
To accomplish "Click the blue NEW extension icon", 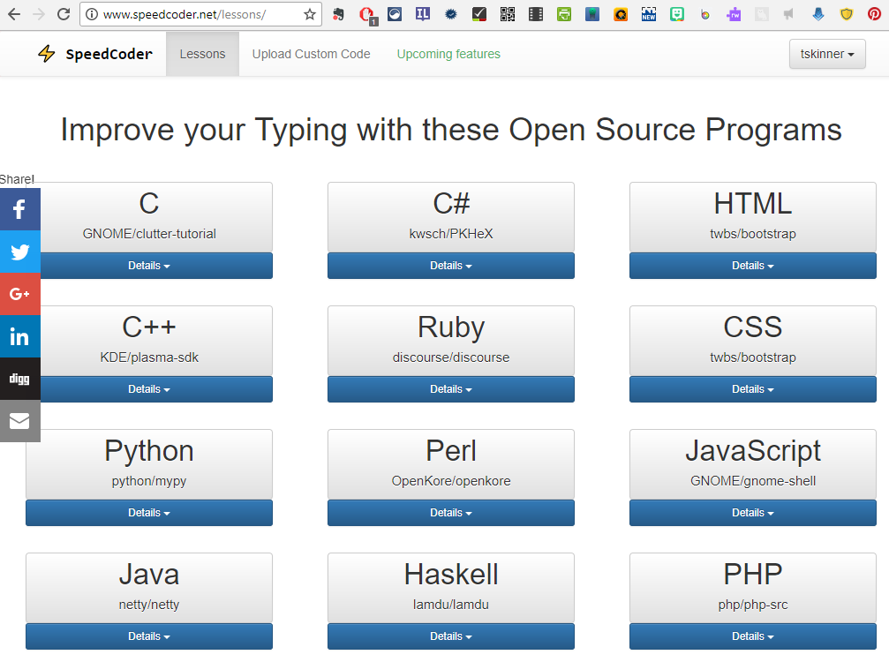I will point(649,14).
